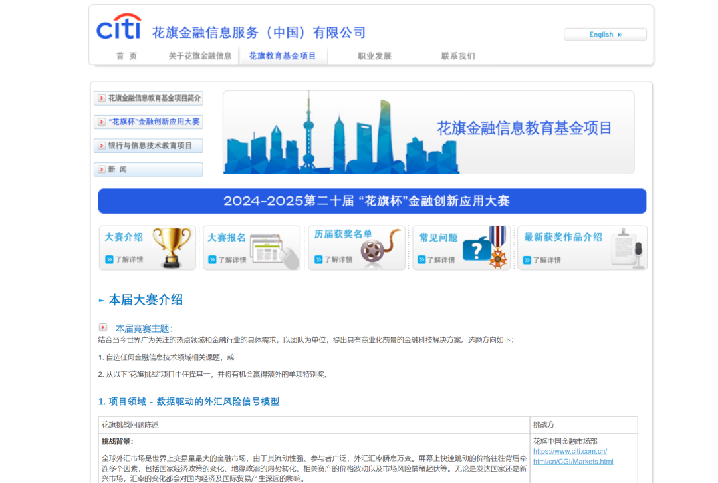Click the blue arrow icon under 大赛报名
The width and height of the screenshot is (718, 483).
point(212,260)
